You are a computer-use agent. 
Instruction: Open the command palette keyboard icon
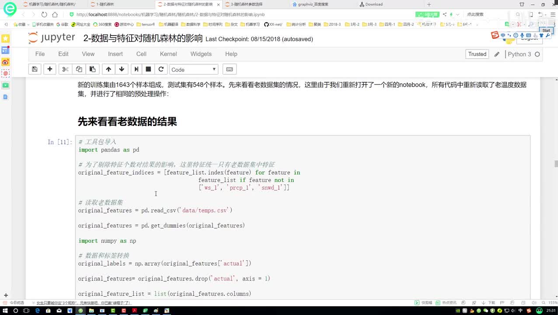(230, 69)
